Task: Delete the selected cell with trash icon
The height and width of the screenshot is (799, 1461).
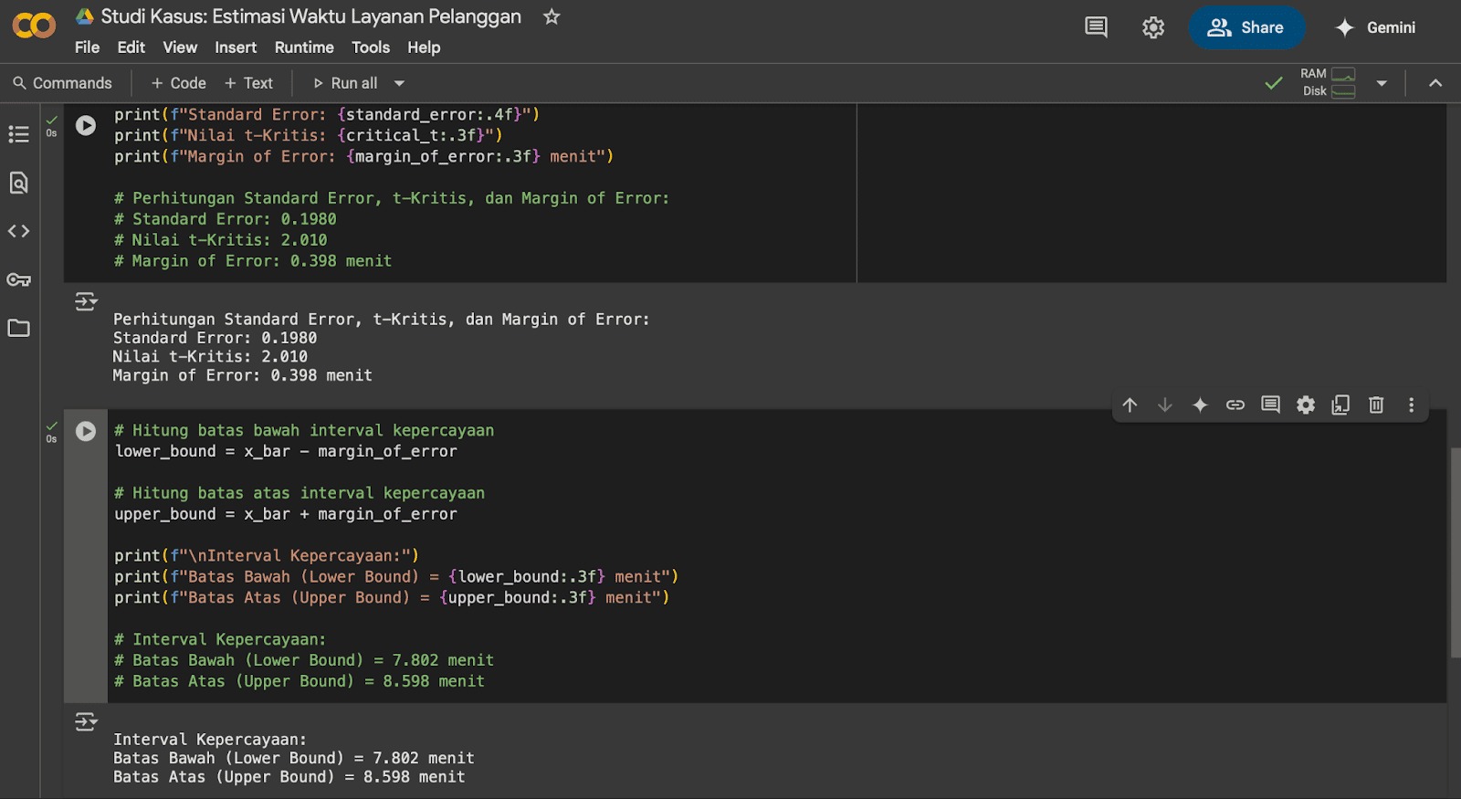Action: tap(1376, 405)
